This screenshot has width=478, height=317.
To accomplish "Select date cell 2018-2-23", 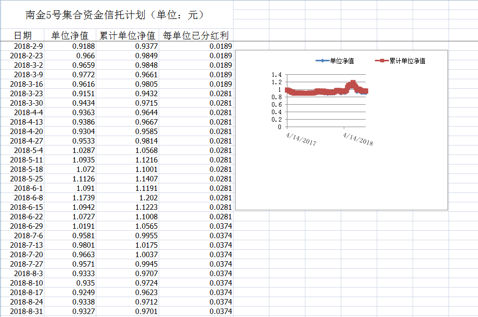I will coord(23,56).
